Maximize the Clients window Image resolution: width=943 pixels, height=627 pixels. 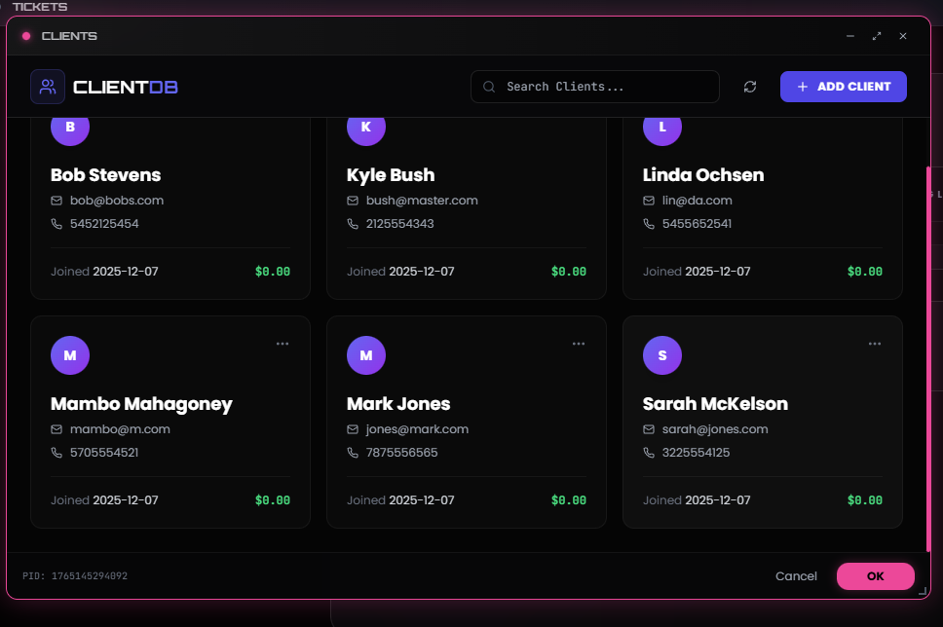coord(877,36)
